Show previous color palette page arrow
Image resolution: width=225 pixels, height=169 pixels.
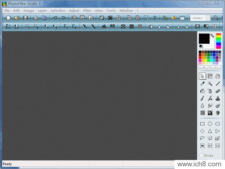click(204, 67)
